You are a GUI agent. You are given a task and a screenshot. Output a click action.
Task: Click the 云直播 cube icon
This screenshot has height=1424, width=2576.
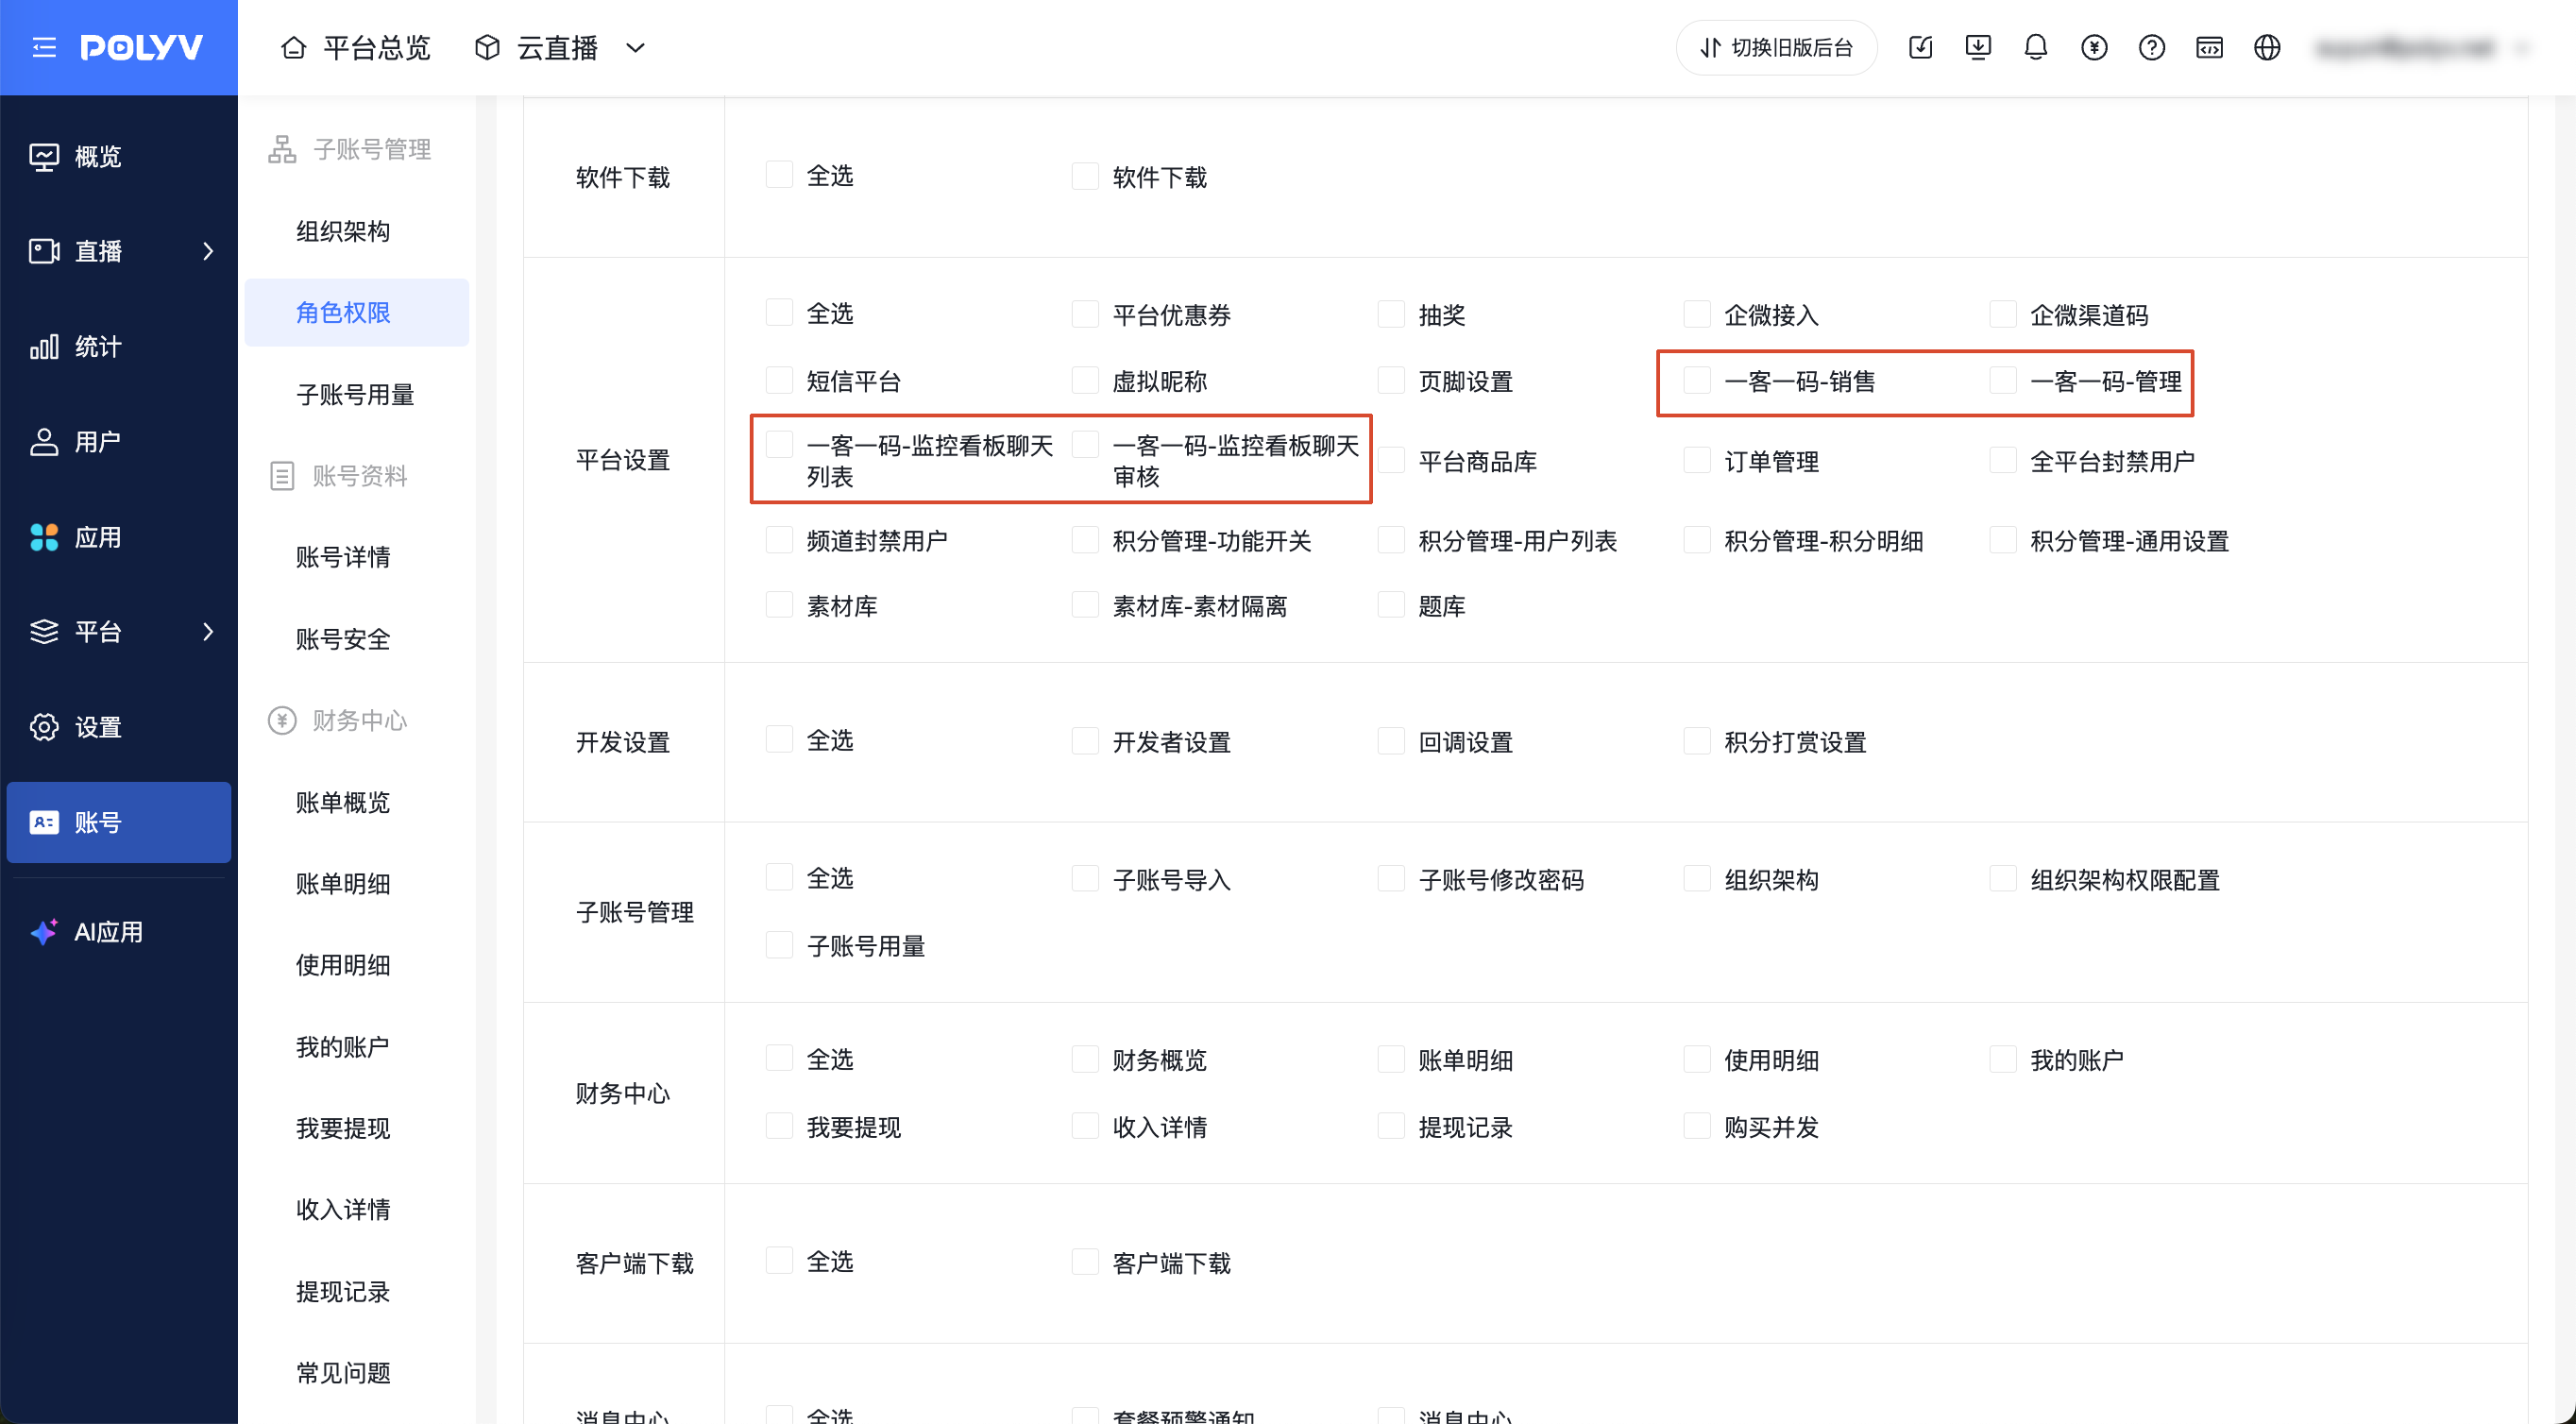click(487, 47)
